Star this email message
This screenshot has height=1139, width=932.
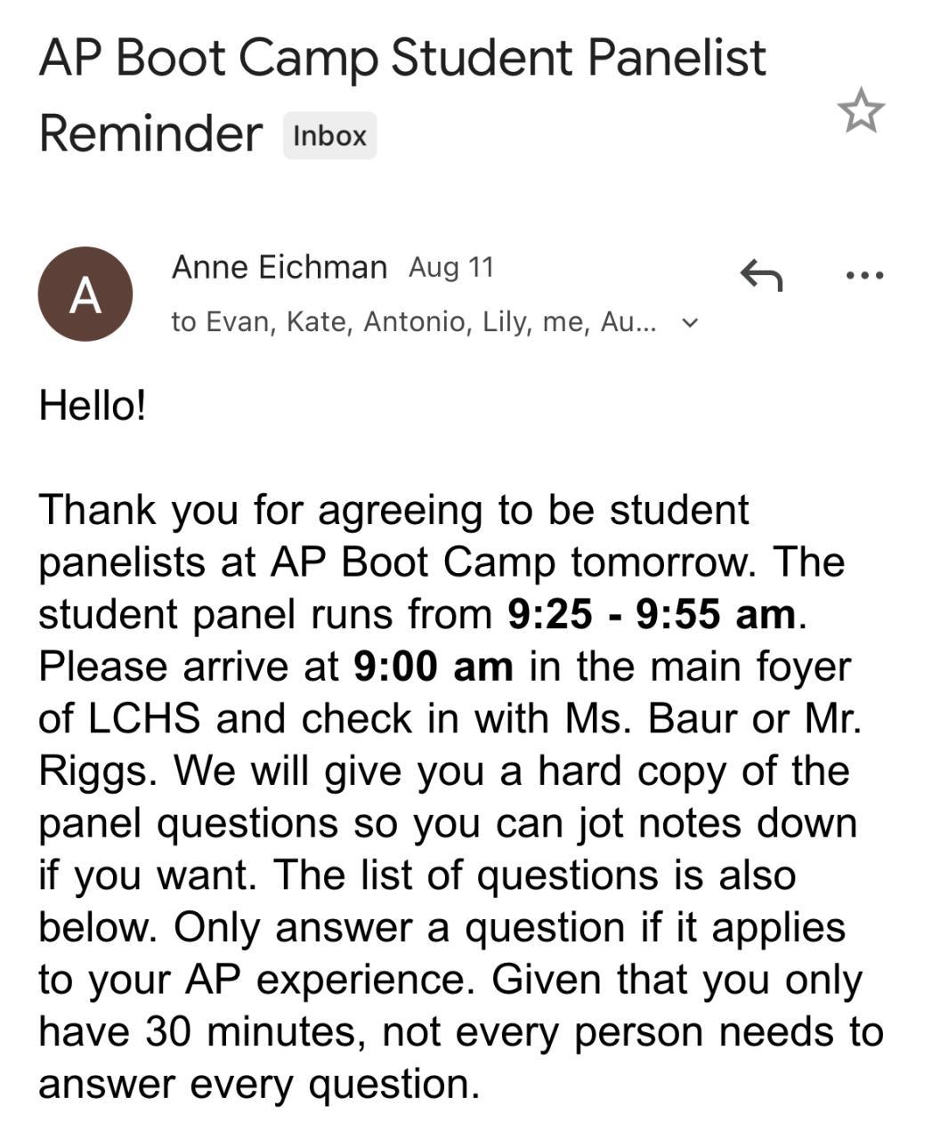[861, 111]
